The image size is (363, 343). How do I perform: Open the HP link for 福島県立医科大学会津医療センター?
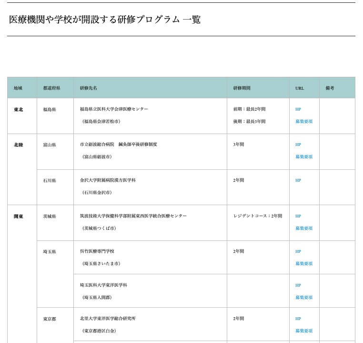(x=298, y=109)
